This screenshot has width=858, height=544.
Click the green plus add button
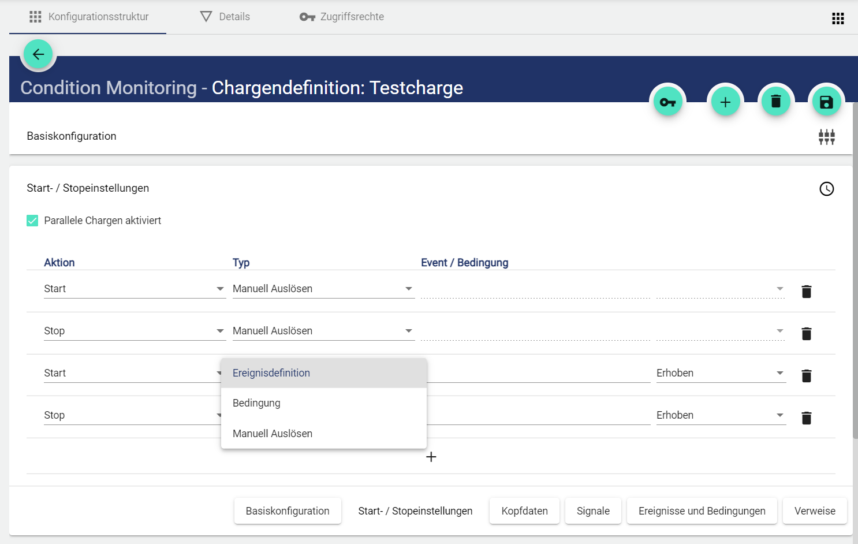pos(725,102)
